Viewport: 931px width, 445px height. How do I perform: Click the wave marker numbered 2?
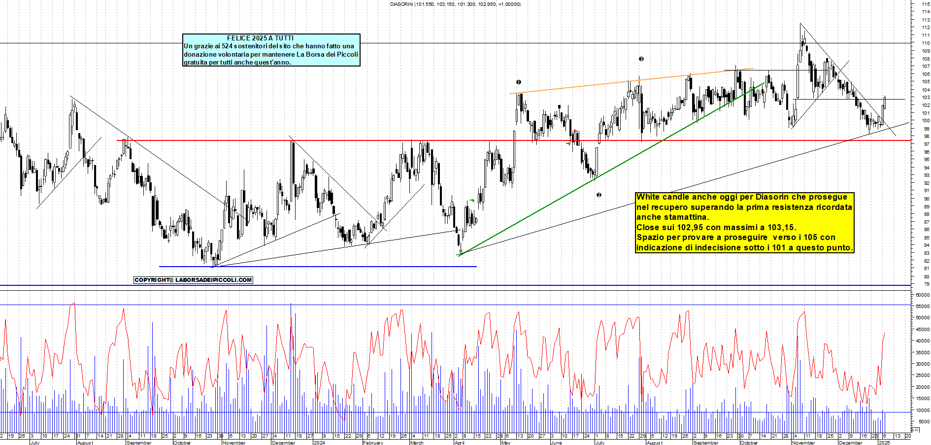tap(599, 195)
